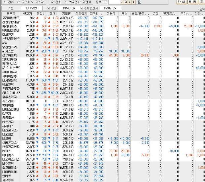This screenshot has height=182, width=205.
Task: Click 메디톡스 current price 73,500
Action: [x=30, y=155]
